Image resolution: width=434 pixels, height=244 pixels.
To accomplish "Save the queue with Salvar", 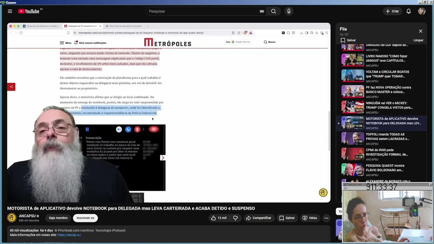I will click(x=348, y=40).
